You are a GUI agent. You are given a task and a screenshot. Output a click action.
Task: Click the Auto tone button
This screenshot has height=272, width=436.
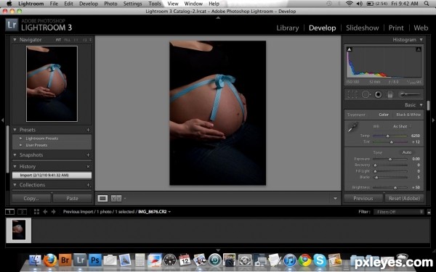tap(406, 152)
